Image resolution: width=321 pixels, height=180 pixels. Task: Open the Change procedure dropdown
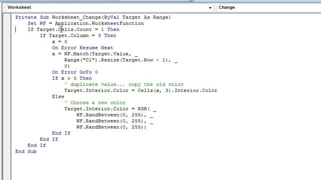tap(269, 7)
